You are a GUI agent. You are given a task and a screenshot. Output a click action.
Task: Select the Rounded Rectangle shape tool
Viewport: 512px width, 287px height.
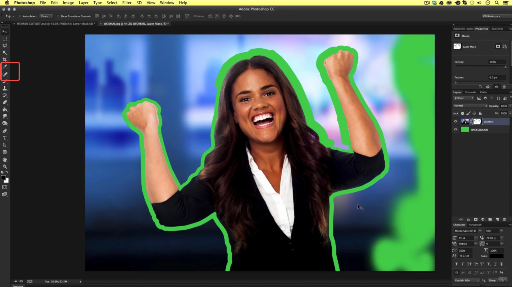(5, 152)
